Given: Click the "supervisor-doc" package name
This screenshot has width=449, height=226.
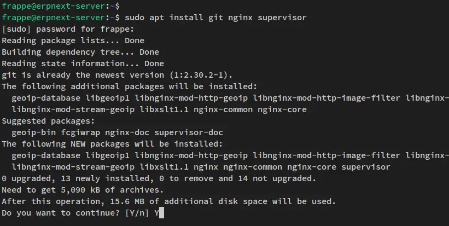Looking at the screenshot, I should tap(189, 132).
